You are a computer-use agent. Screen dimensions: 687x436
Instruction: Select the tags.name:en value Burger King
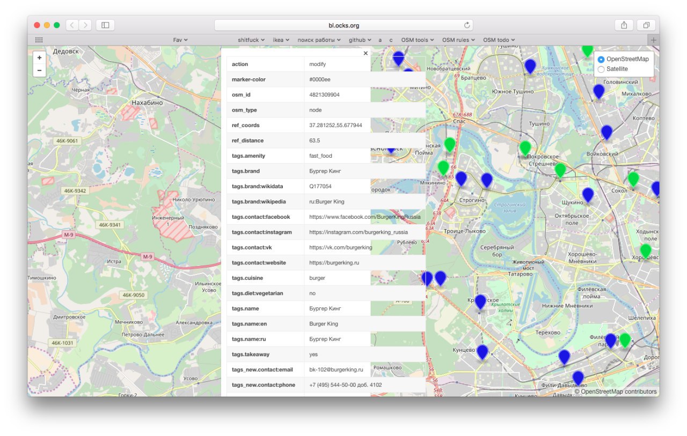[324, 324]
